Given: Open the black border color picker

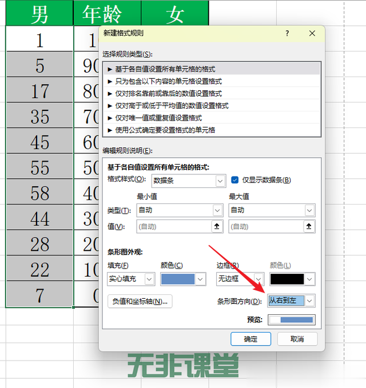Looking at the screenshot, I should tap(292, 279).
